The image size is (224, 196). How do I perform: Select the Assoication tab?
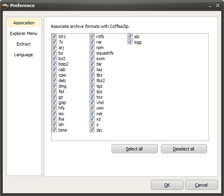24,23
